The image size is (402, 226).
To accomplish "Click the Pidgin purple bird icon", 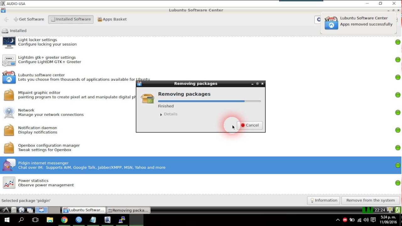I will click(9, 165).
